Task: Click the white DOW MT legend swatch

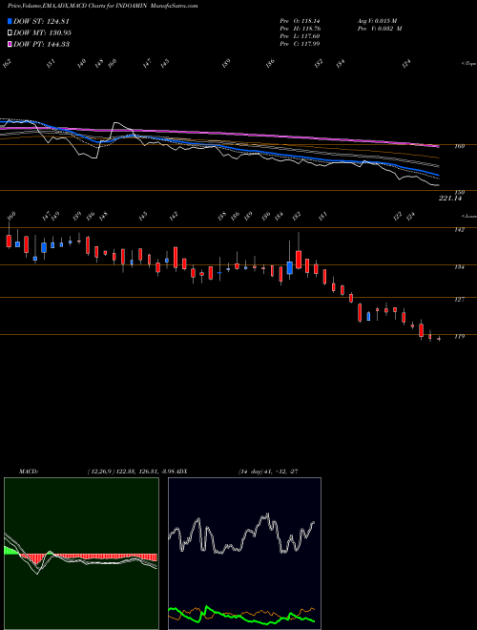Action: (x=10, y=32)
